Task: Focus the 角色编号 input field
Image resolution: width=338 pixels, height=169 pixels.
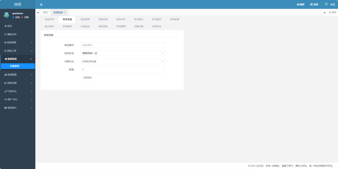Action: tap(123, 45)
